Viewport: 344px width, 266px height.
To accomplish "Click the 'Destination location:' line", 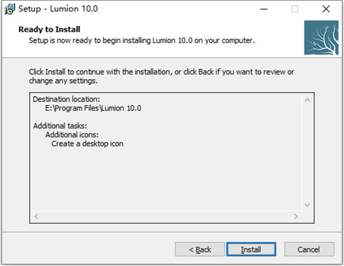I will [67, 99].
